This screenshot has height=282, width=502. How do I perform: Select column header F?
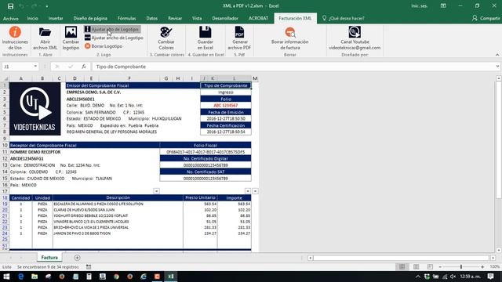[129, 78]
